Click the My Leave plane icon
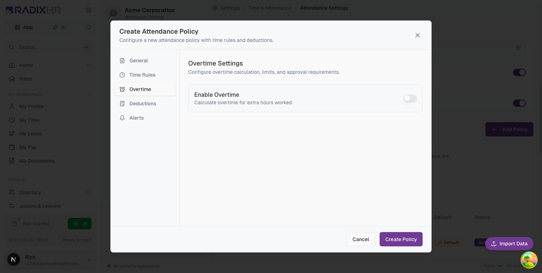542x273 pixels. click(12, 134)
